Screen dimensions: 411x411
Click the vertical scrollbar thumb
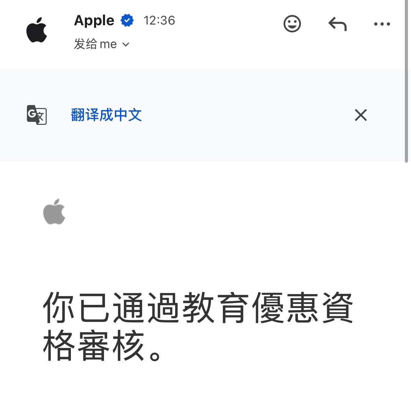[x=406, y=81]
